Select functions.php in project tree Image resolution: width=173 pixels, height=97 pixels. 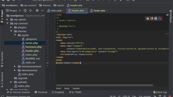[x=32, y=47]
